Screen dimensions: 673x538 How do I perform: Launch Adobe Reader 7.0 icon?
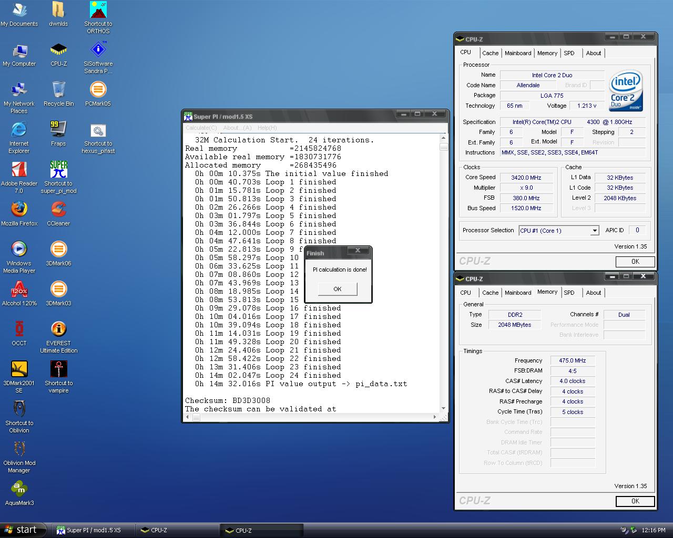pyautogui.click(x=19, y=177)
